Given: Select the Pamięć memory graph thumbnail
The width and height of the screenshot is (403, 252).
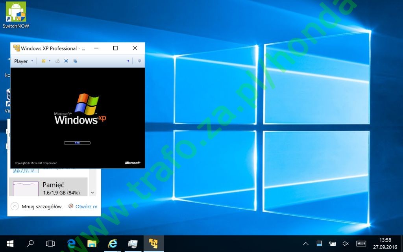Looking at the screenshot, I should (26, 189).
